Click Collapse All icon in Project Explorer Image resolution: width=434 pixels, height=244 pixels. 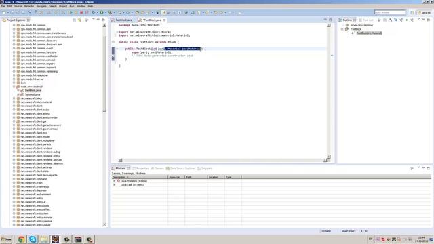click(x=74, y=20)
